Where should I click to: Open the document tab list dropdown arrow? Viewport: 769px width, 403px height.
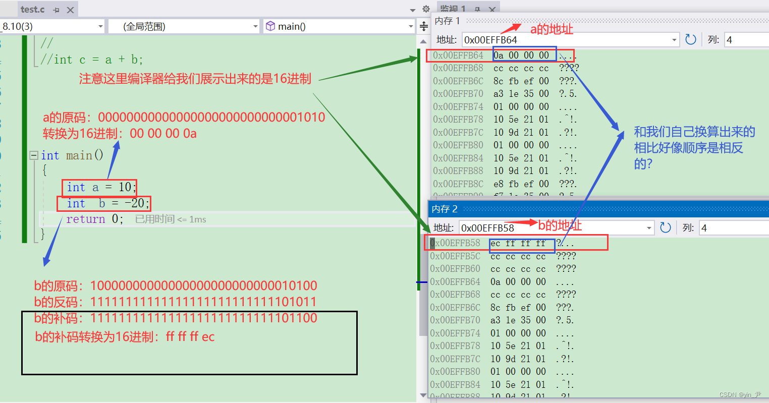(413, 9)
